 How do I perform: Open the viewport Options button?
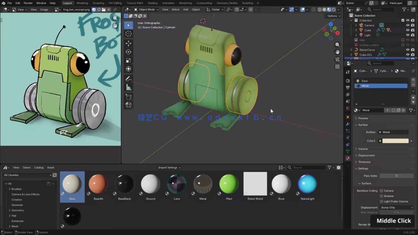pos(333,16)
